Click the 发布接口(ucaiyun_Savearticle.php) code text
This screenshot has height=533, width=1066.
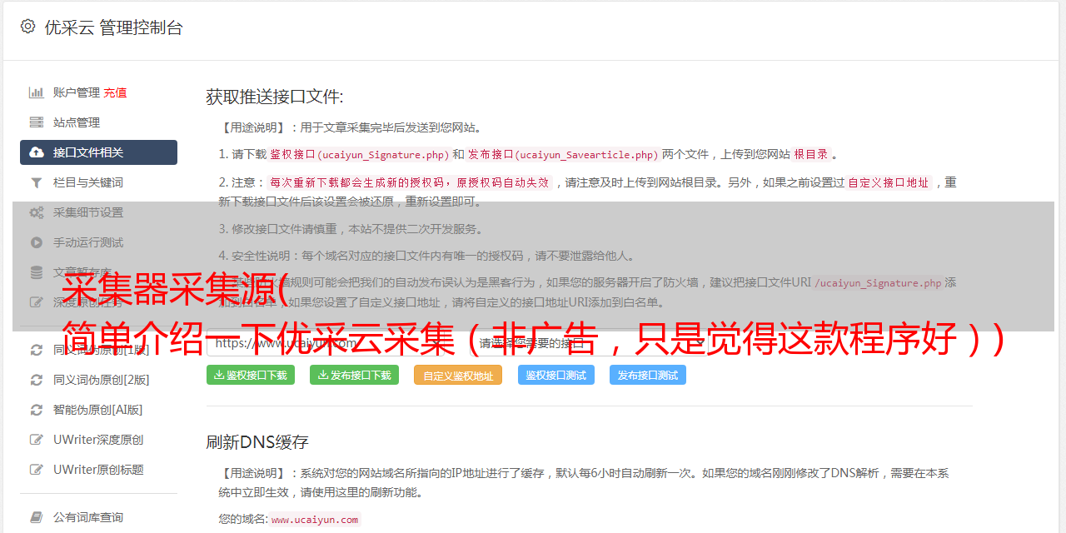(563, 155)
